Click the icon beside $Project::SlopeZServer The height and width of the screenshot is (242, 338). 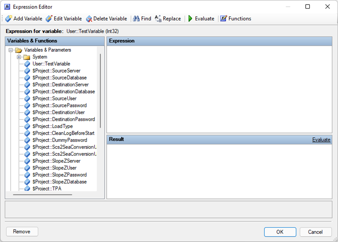click(27, 161)
